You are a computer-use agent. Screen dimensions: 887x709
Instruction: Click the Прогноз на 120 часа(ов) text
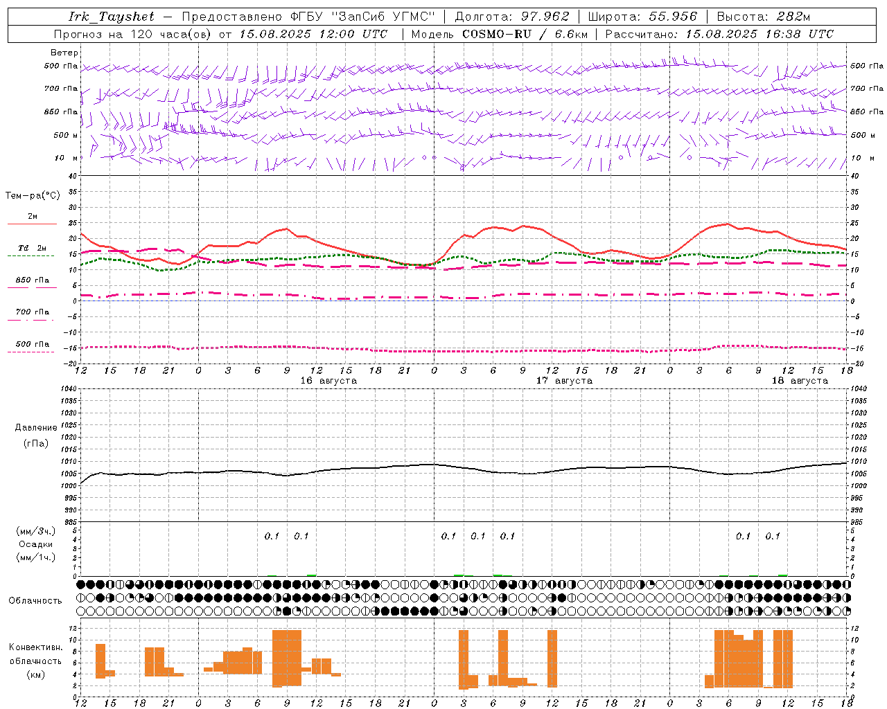[134, 34]
